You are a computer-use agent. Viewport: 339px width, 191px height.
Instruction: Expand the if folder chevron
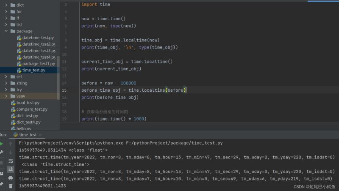[6, 18]
